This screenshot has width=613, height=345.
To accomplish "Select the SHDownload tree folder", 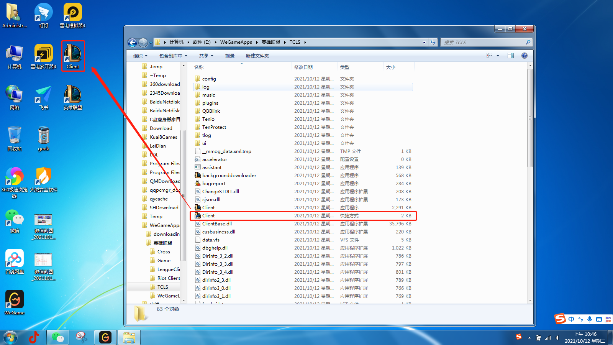I will pyautogui.click(x=164, y=207).
